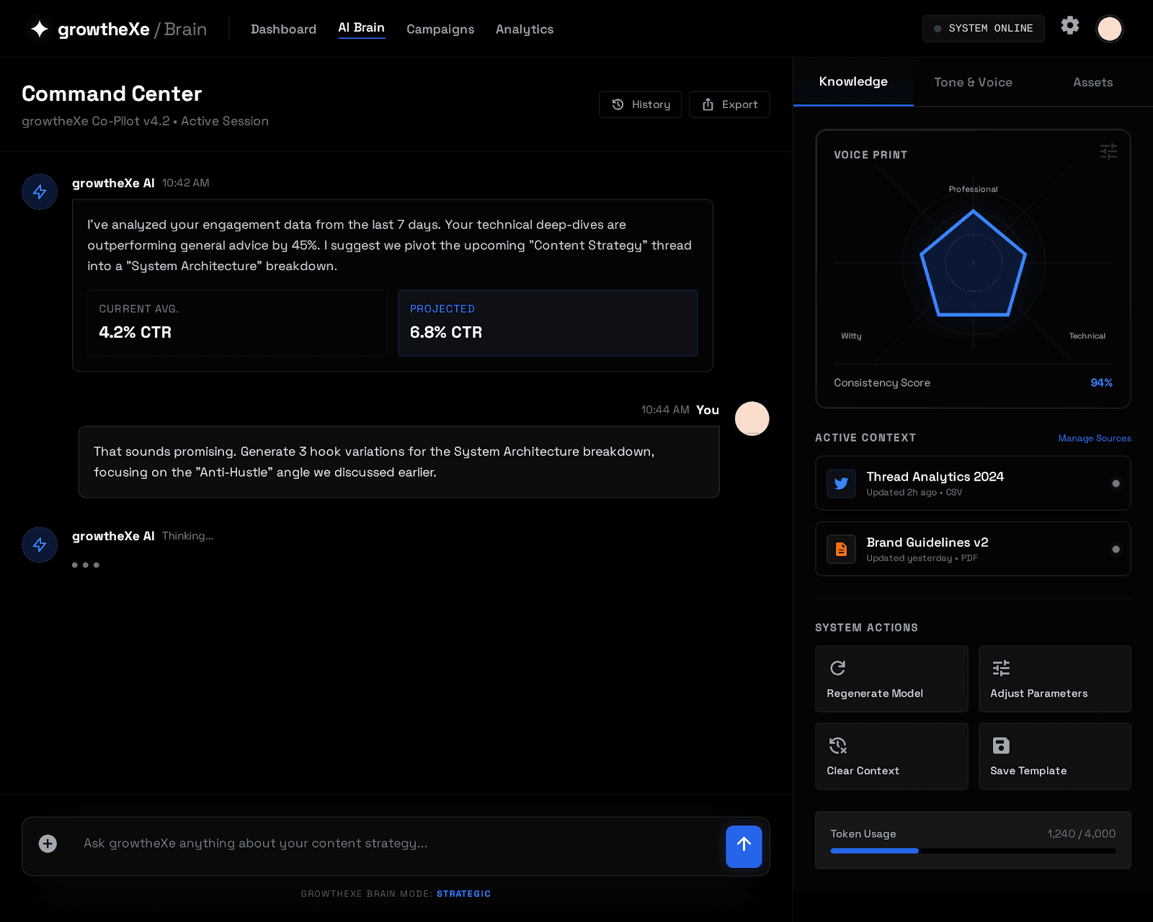Click the Regenerate Model icon

(838, 668)
